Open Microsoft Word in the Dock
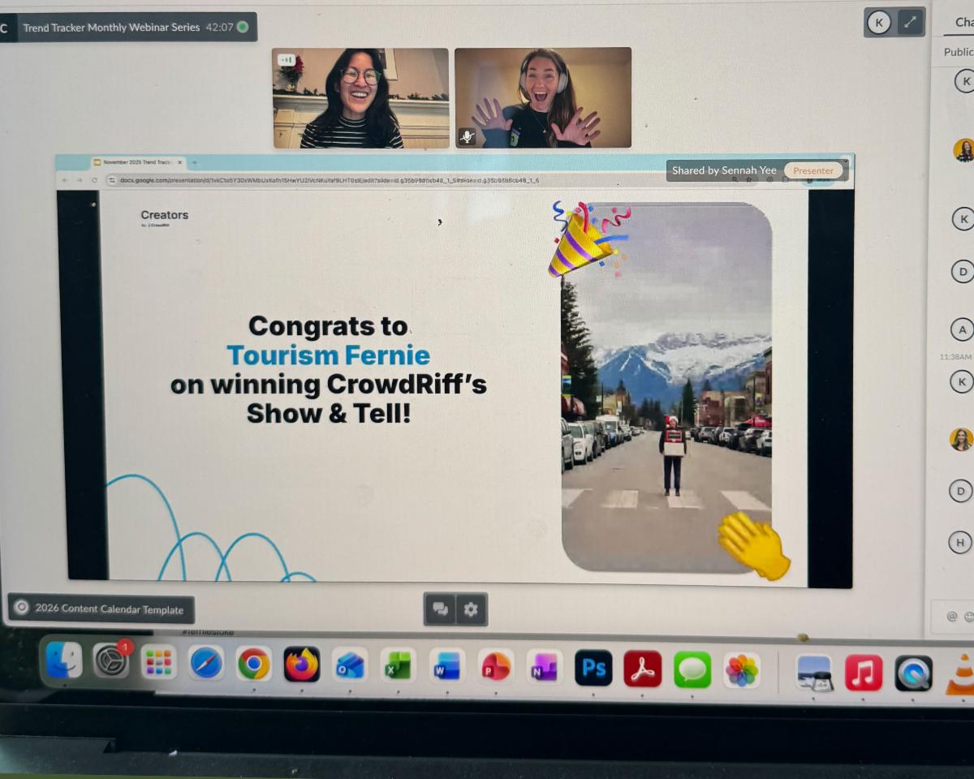 coord(447,667)
